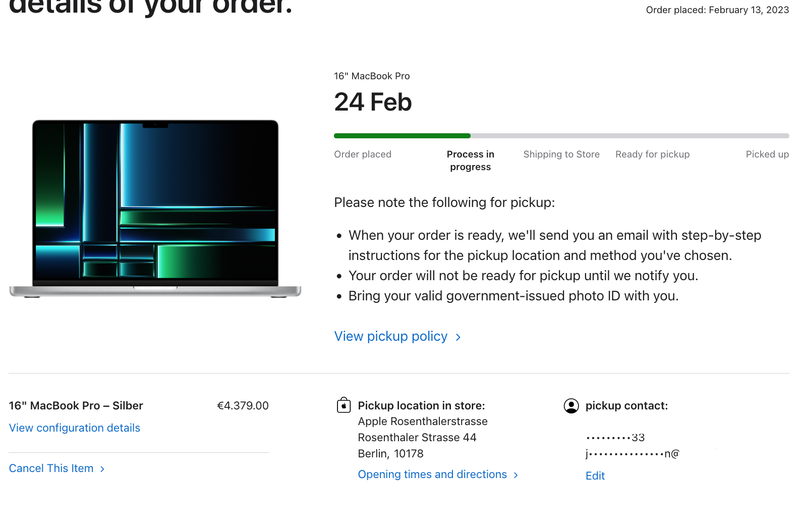Select the Order placed status step
The width and height of the screenshot is (801, 523).
click(363, 154)
